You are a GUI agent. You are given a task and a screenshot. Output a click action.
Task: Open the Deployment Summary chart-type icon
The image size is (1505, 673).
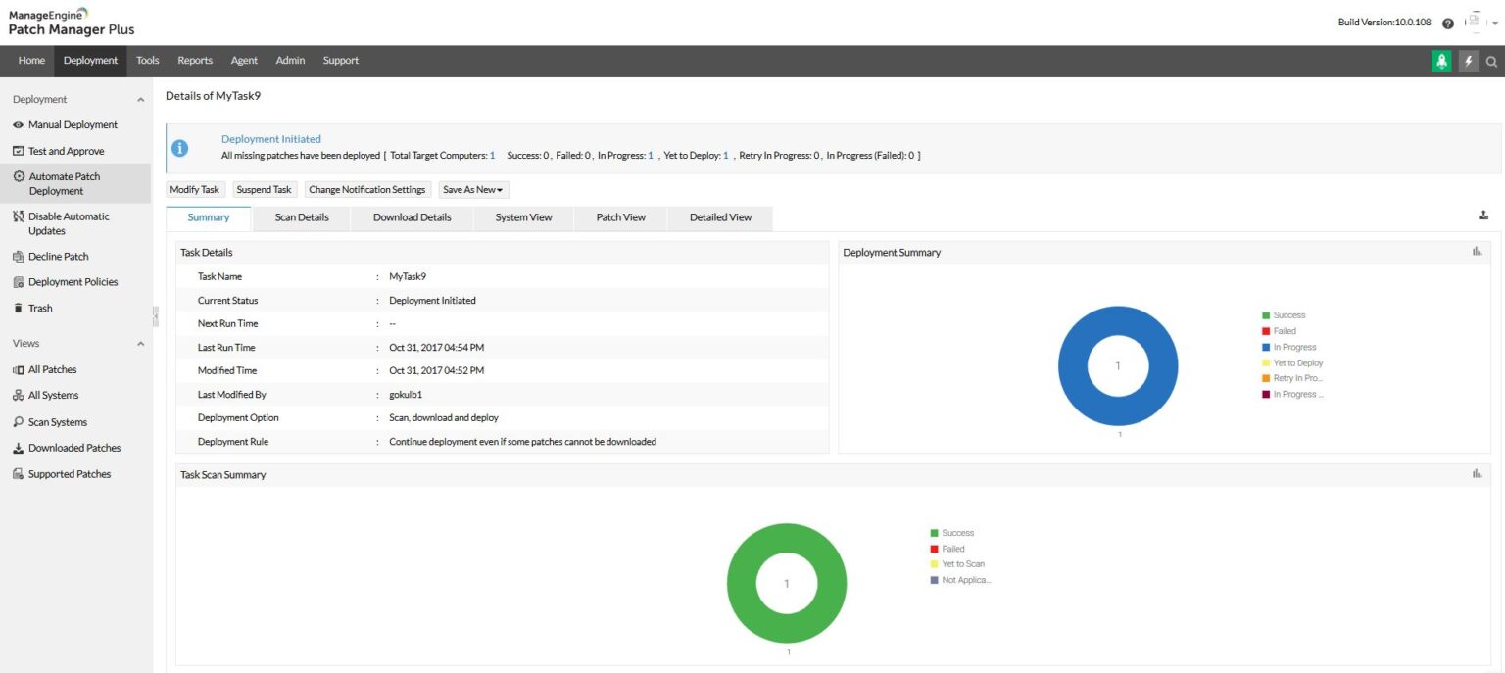point(1477,251)
